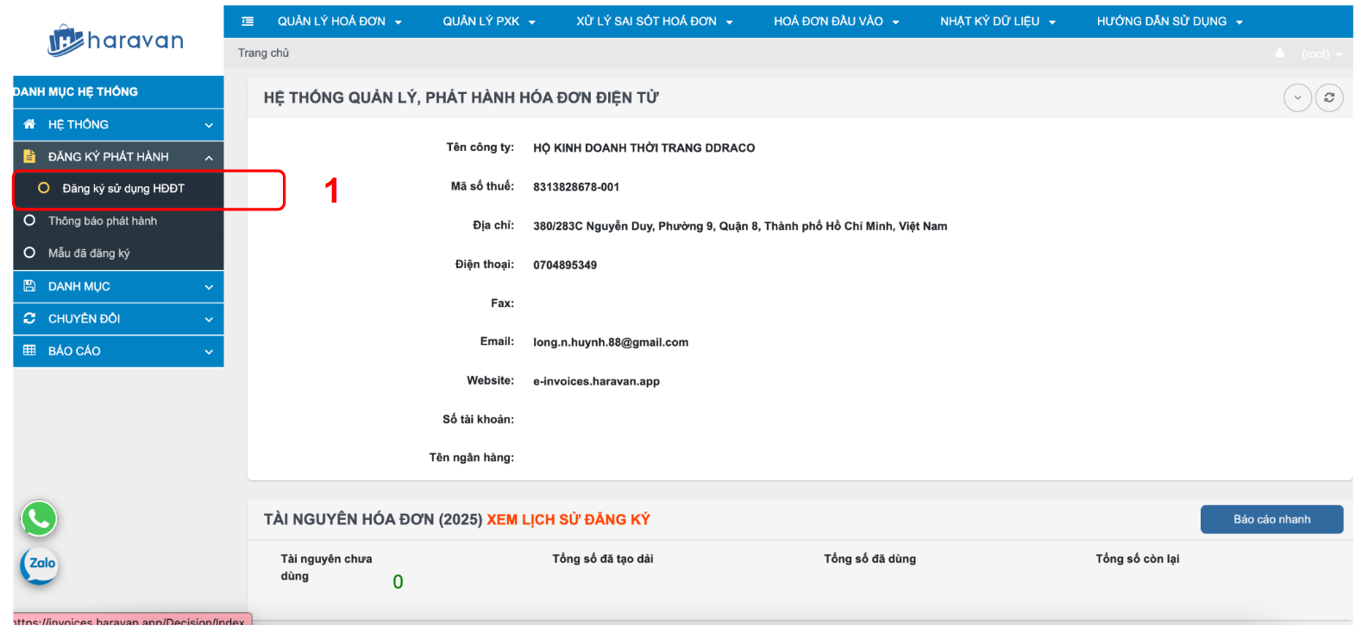Click the green 0 unused resources value
The width and height of the screenshot is (1368, 632).
click(398, 582)
